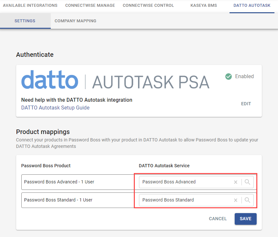Screen dimensions: 278x237
Task: Click the Datto Autotask PSA logo
Action: coord(115,80)
